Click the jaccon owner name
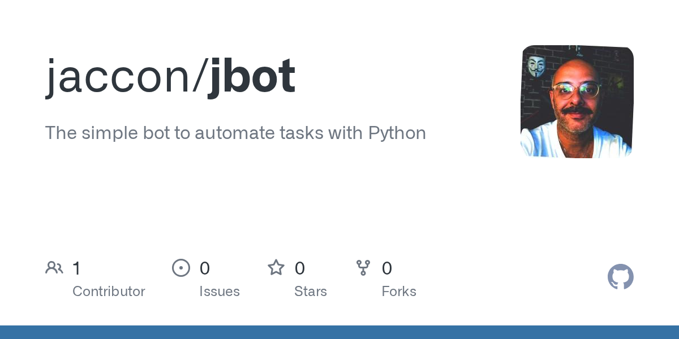This screenshot has width=679, height=339. 118,76
